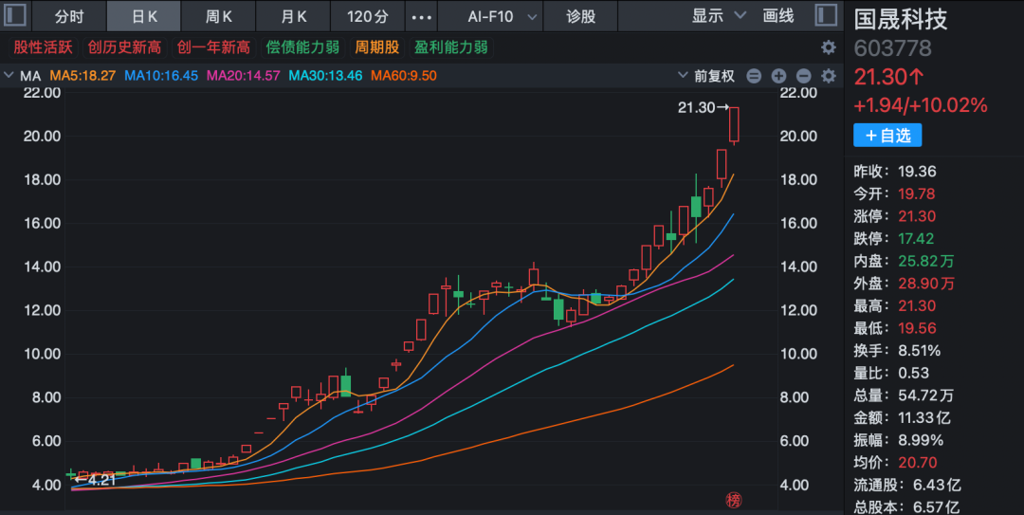Open MA indicator settings gear
The width and height of the screenshot is (1024, 515).
tap(829, 76)
